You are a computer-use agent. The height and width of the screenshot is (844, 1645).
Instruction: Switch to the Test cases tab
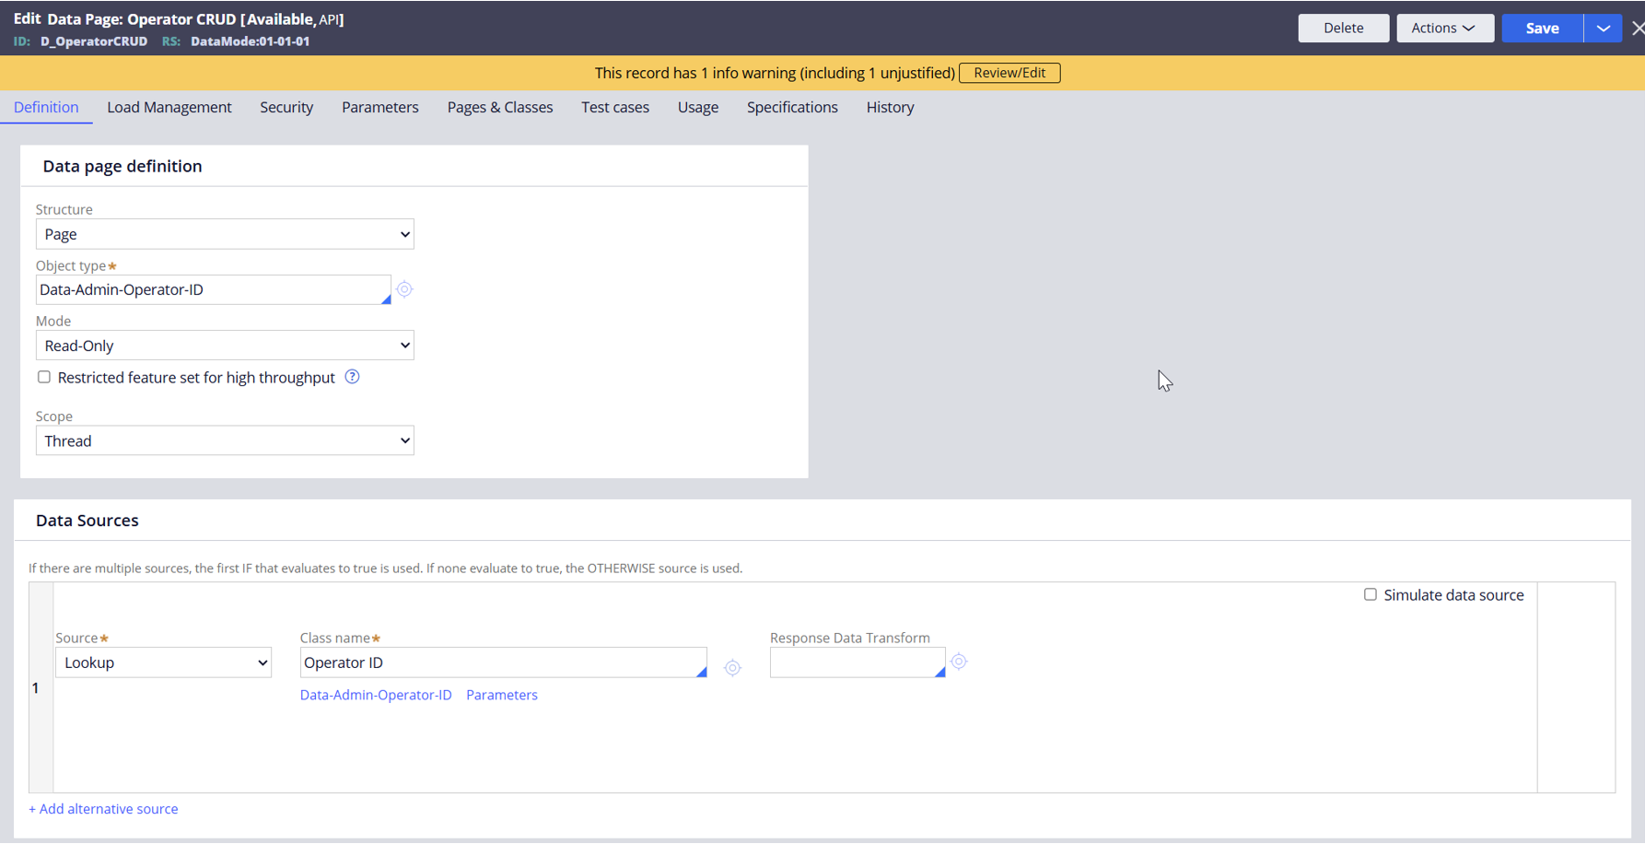(614, 107)
